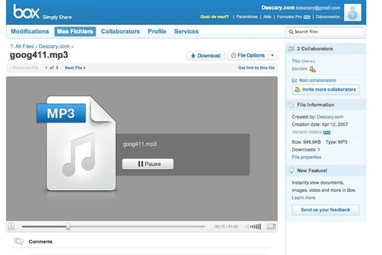The image size is (382, 255).
Task: Switch to the Collaborators tab
Action: pyautogui.click(x=120, y=31)
